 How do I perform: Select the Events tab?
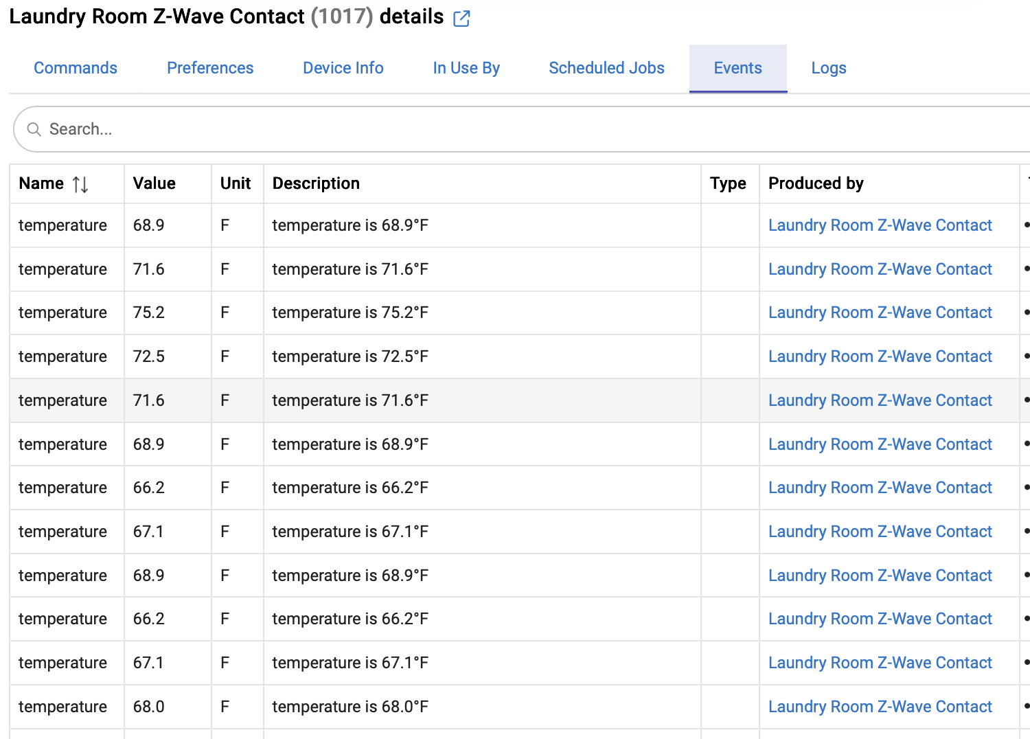(737, 68)
